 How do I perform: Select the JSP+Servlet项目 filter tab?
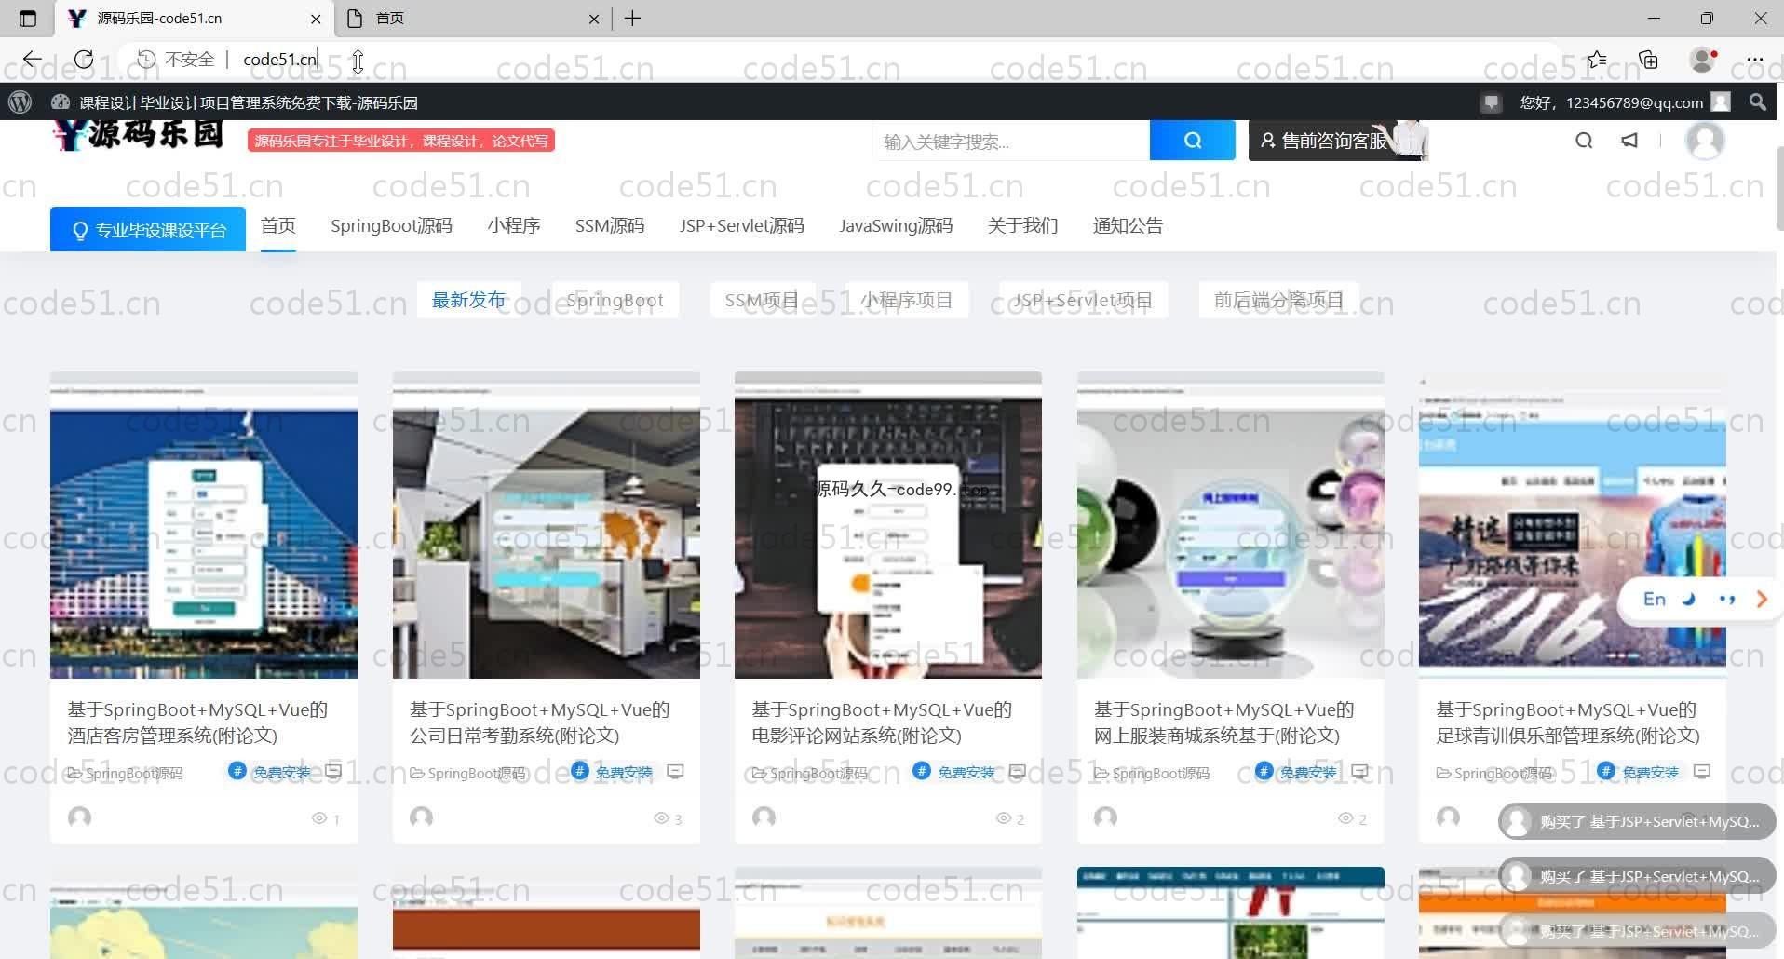pos(1084,300)
